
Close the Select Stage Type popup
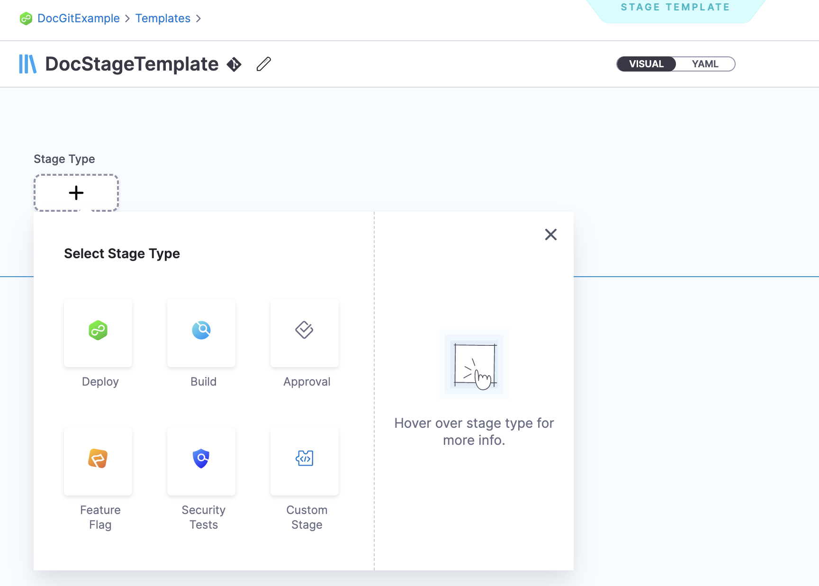coord(550,234)
